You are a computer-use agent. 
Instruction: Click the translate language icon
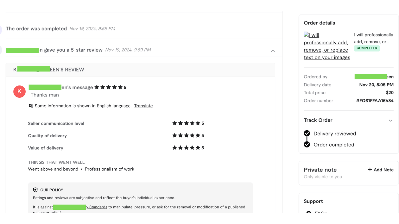pyautogui.click(x=31, y=106)
